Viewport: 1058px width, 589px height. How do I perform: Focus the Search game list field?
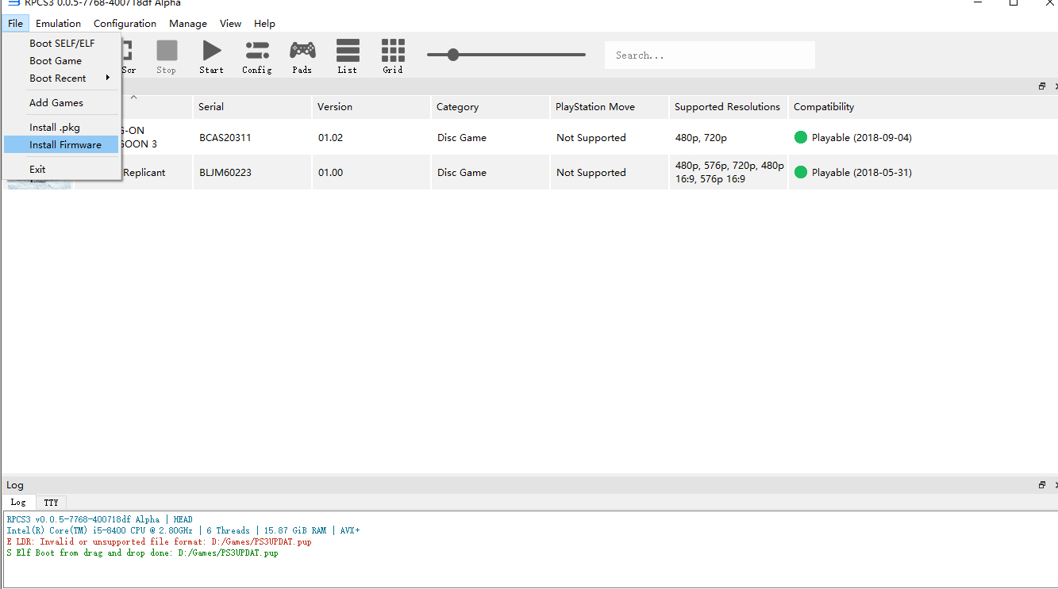click(710, 55)
